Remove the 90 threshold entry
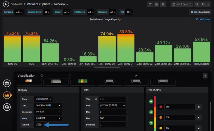 pos(199,107)
